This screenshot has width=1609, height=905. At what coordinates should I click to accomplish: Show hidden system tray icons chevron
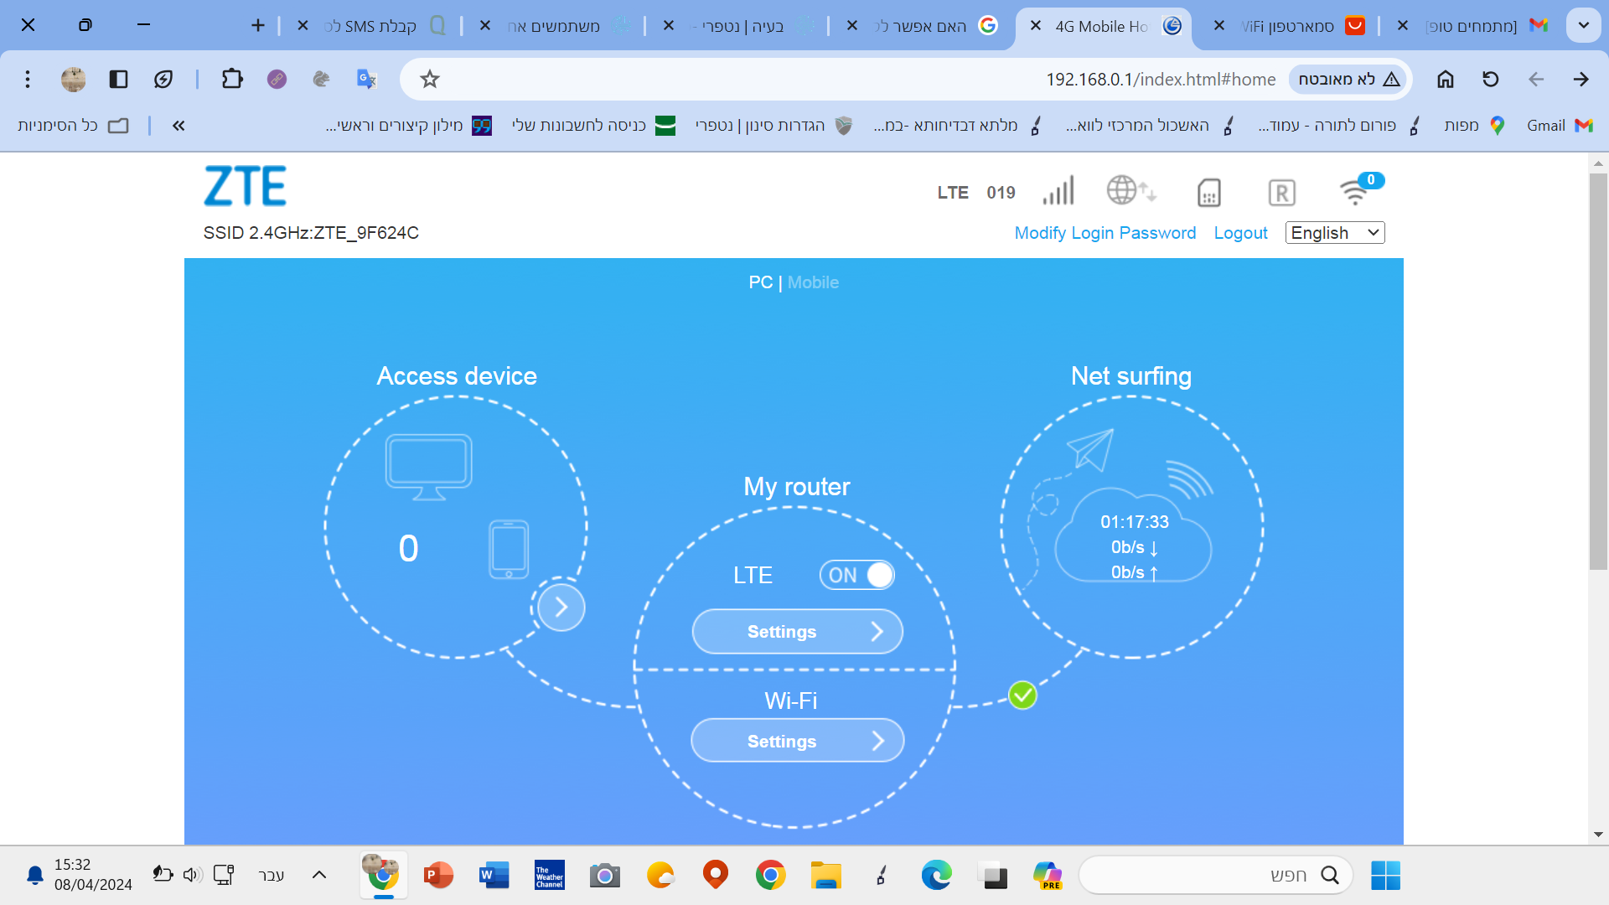(319, 875)
